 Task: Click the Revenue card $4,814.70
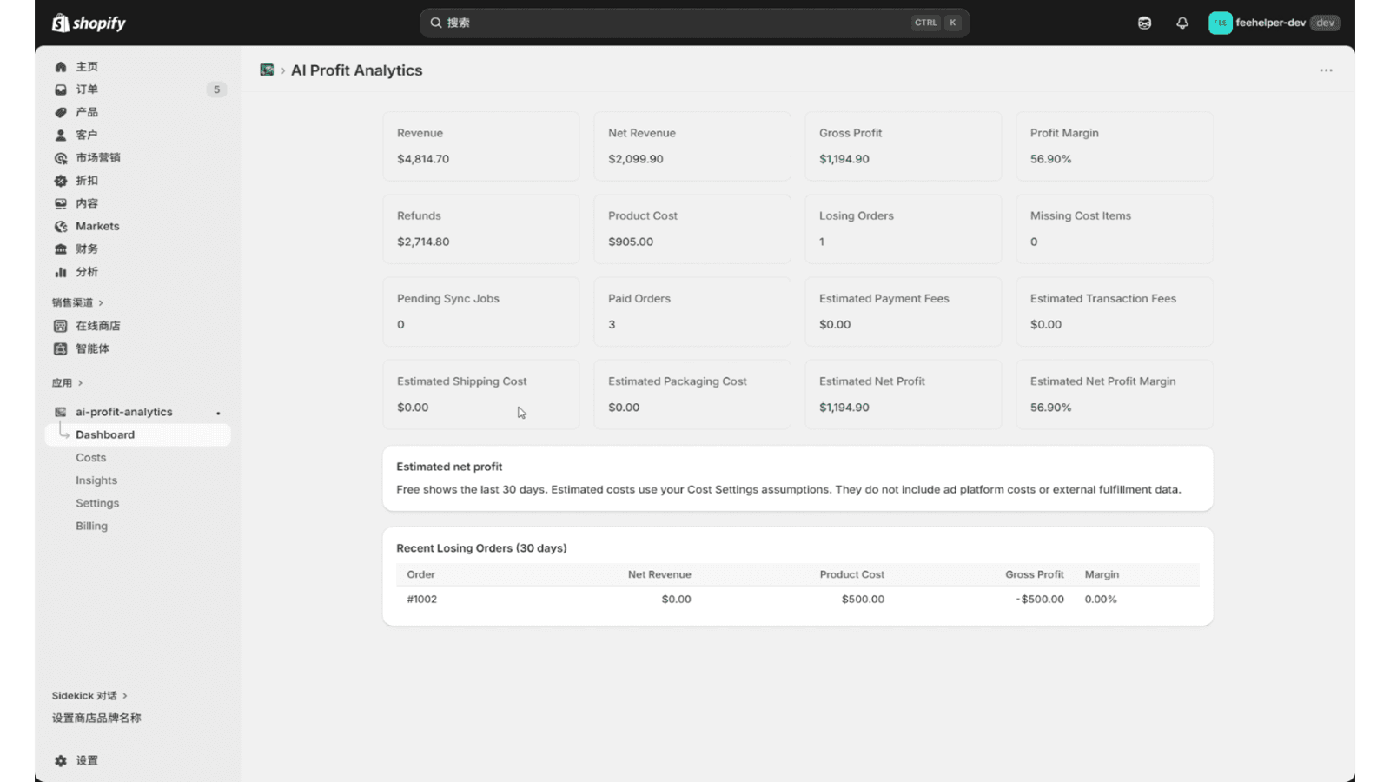pos(481,146)
